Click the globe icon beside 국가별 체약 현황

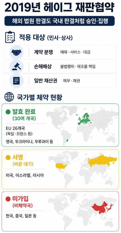coord(9,97)
